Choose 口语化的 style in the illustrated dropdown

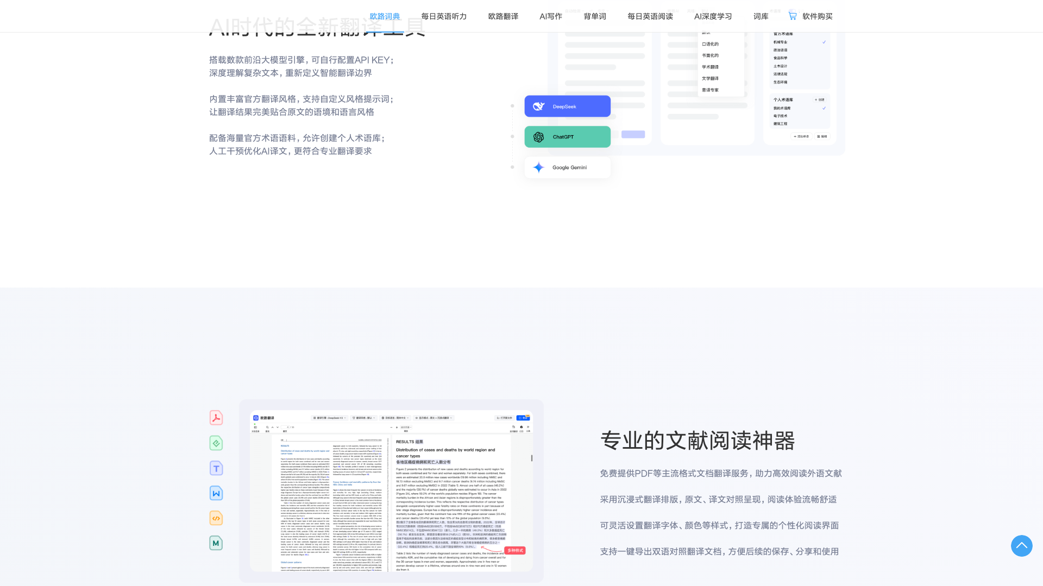click(x=710, y=44)
